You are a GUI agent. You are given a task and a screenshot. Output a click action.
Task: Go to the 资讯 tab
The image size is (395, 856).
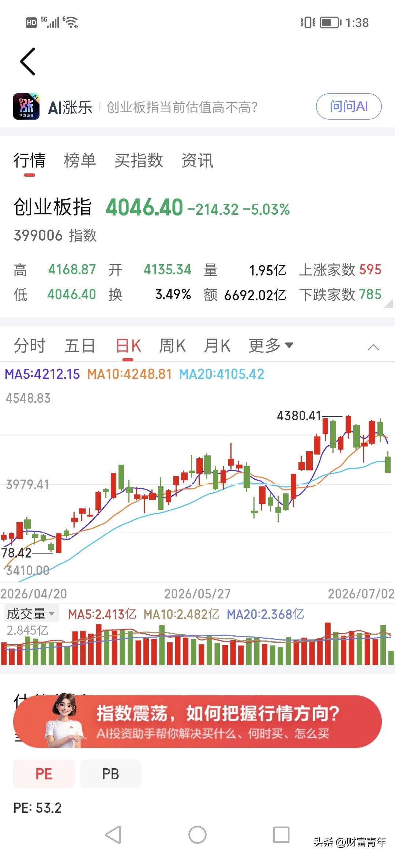point(197,161)
